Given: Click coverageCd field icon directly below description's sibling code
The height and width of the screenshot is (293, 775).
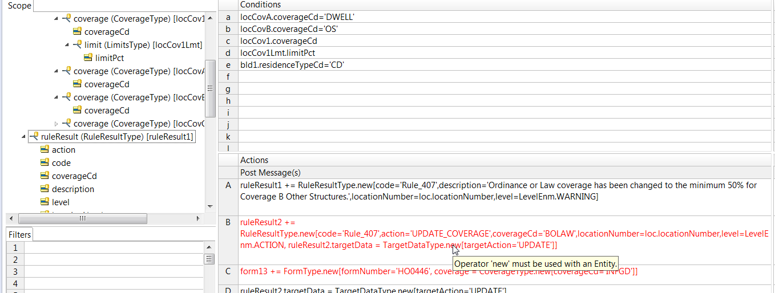Looking at the screenshot, I should coord(45,176).
